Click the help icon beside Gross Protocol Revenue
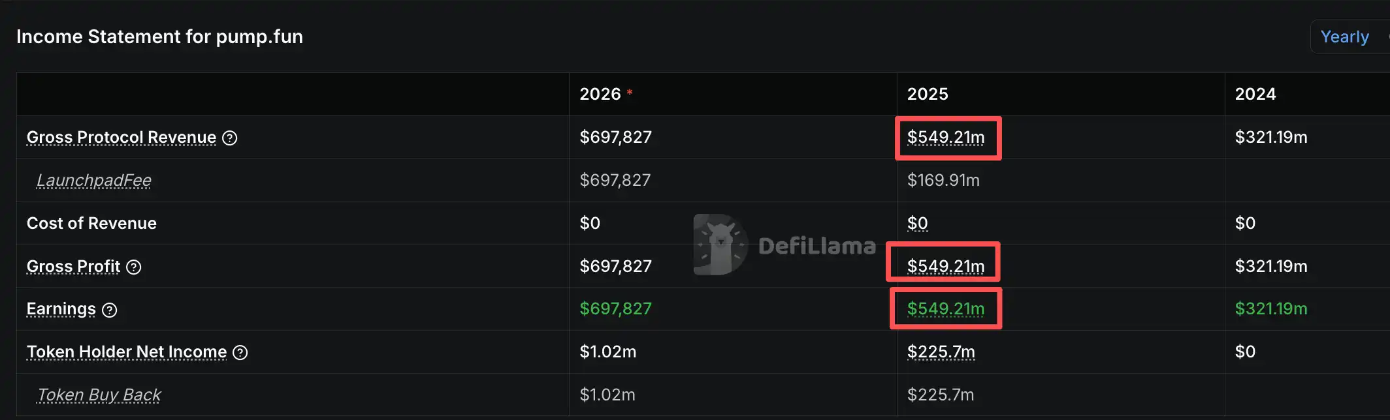The width and height of the screenshot is (1390, 420). tap(230, 138)
